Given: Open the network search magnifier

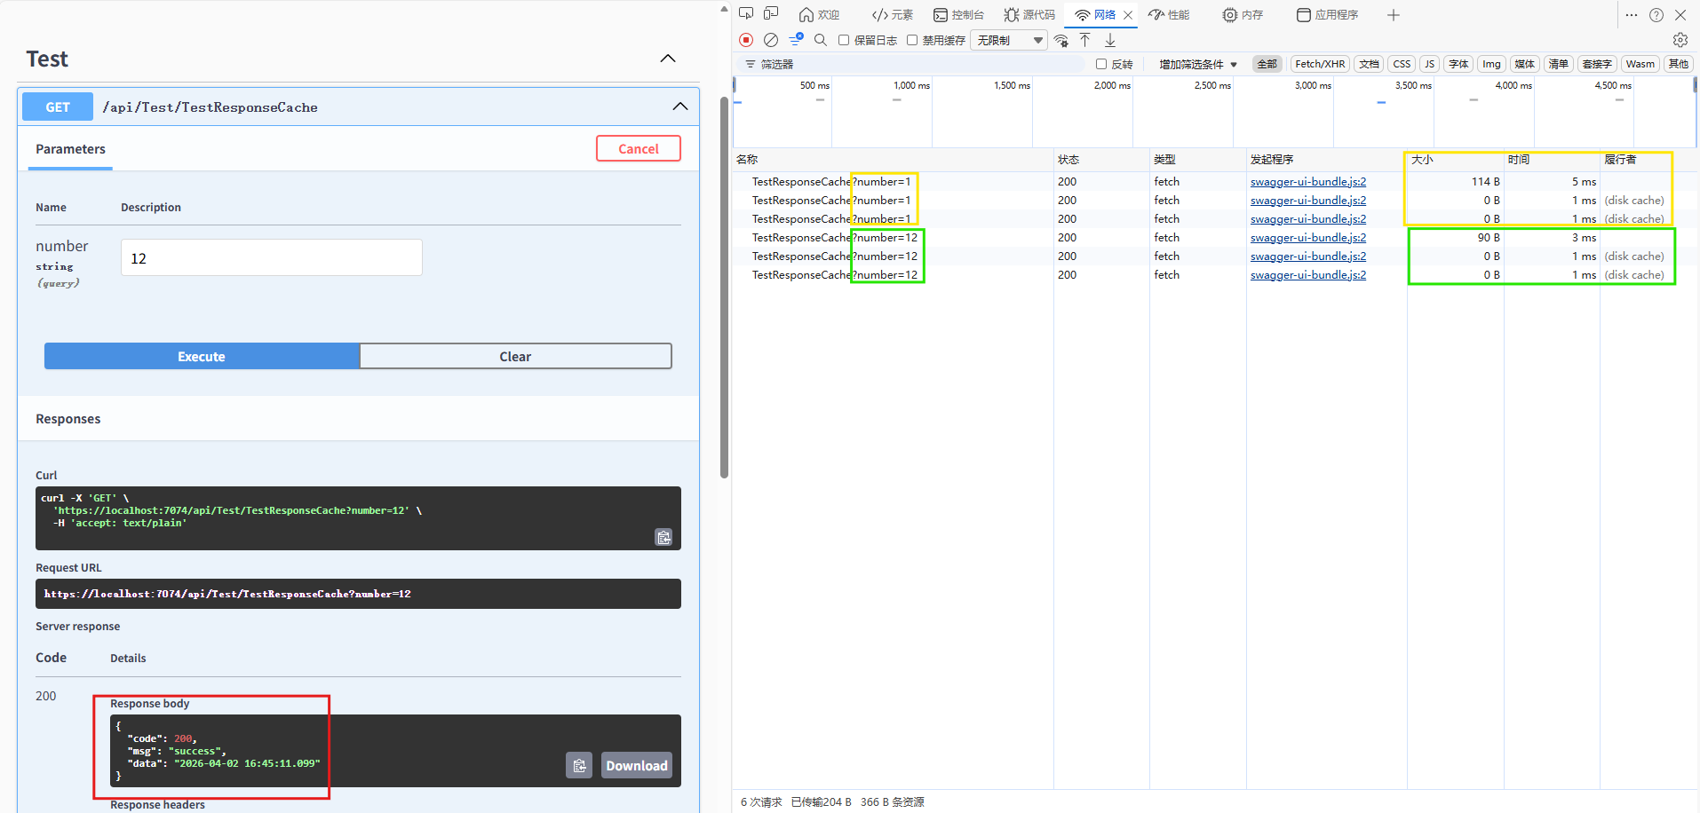Looking at the screenshot, I should pyautogui.click(x=821, y=40).
